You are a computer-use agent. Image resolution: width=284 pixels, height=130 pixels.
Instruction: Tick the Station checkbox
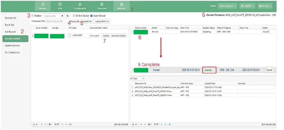pyautogui.click(x=33, y=16)
